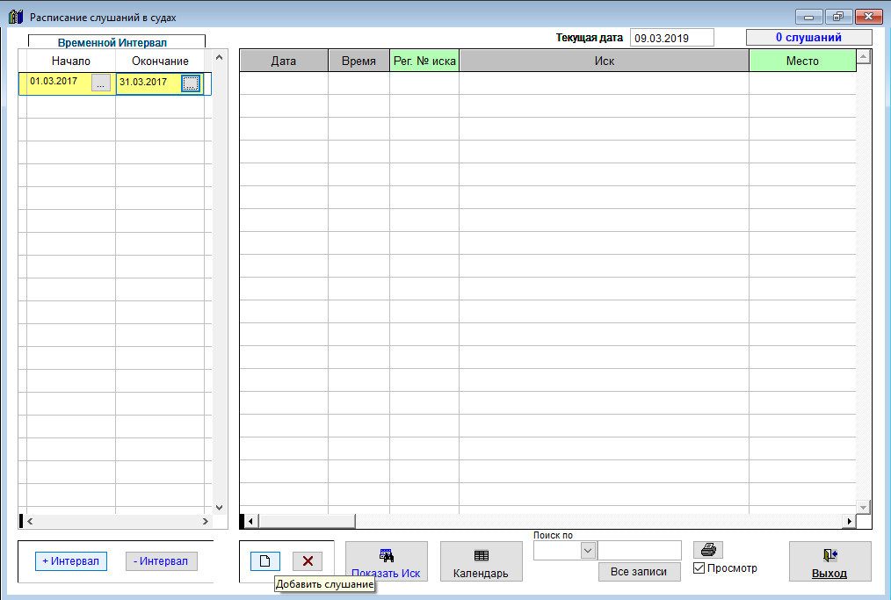Image resolution: width=891 pixels, height=600 pixels.
Task: Restore down the Расписание слушаний window
Action: click(838, 17)
